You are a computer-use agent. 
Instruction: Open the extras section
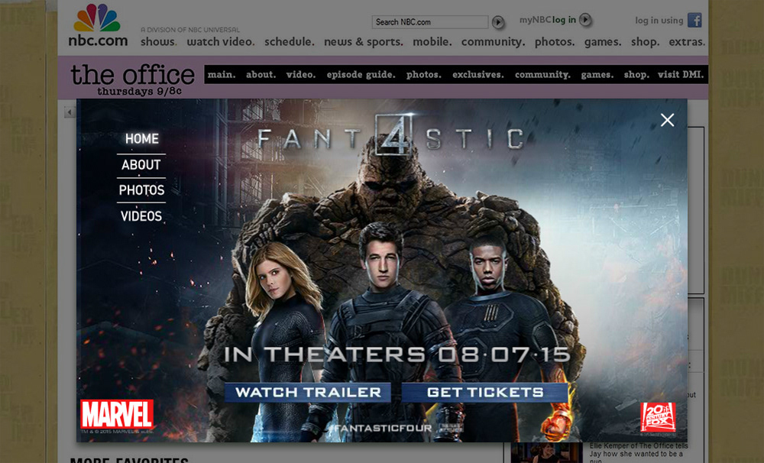tap(687, 42)
